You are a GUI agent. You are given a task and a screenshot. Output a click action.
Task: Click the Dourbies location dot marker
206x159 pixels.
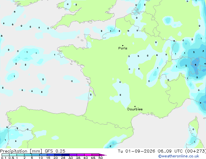(135, 106)
